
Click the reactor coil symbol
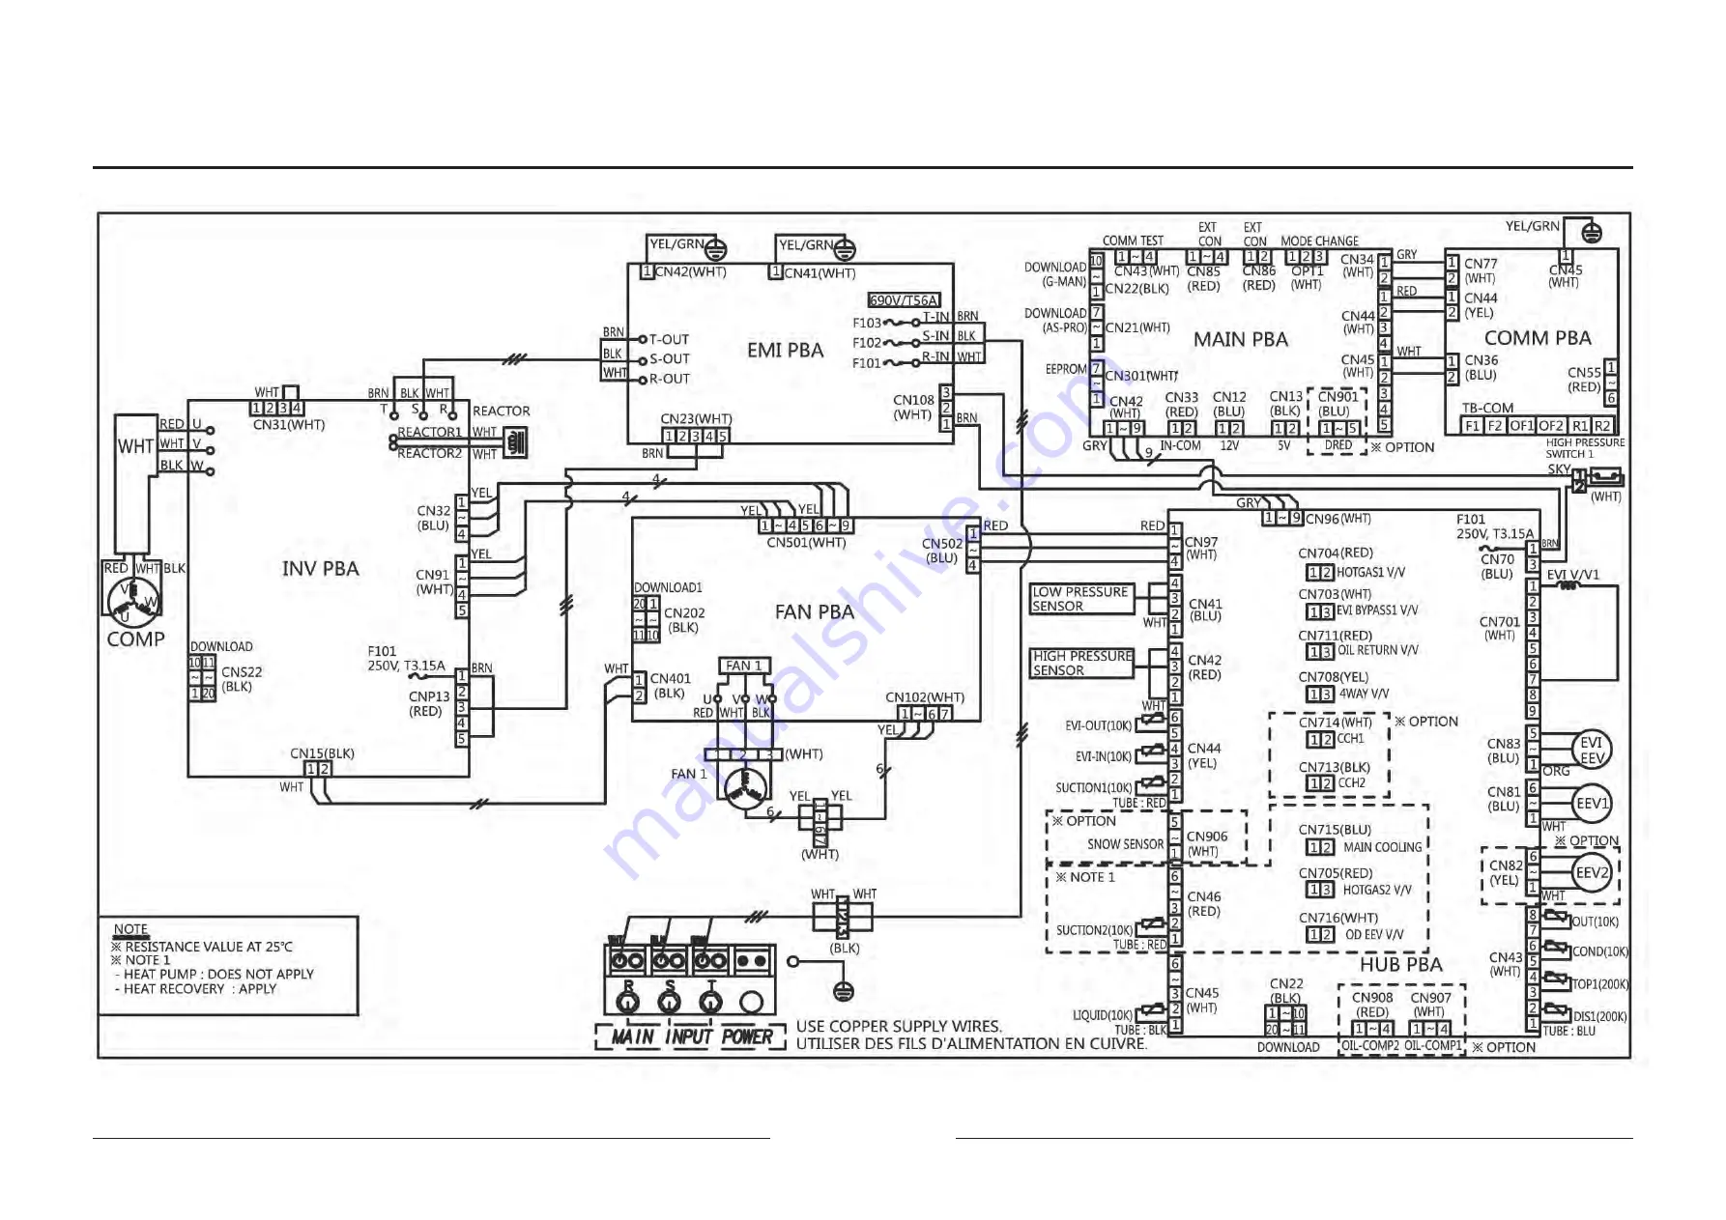click(x=516, y=443)
